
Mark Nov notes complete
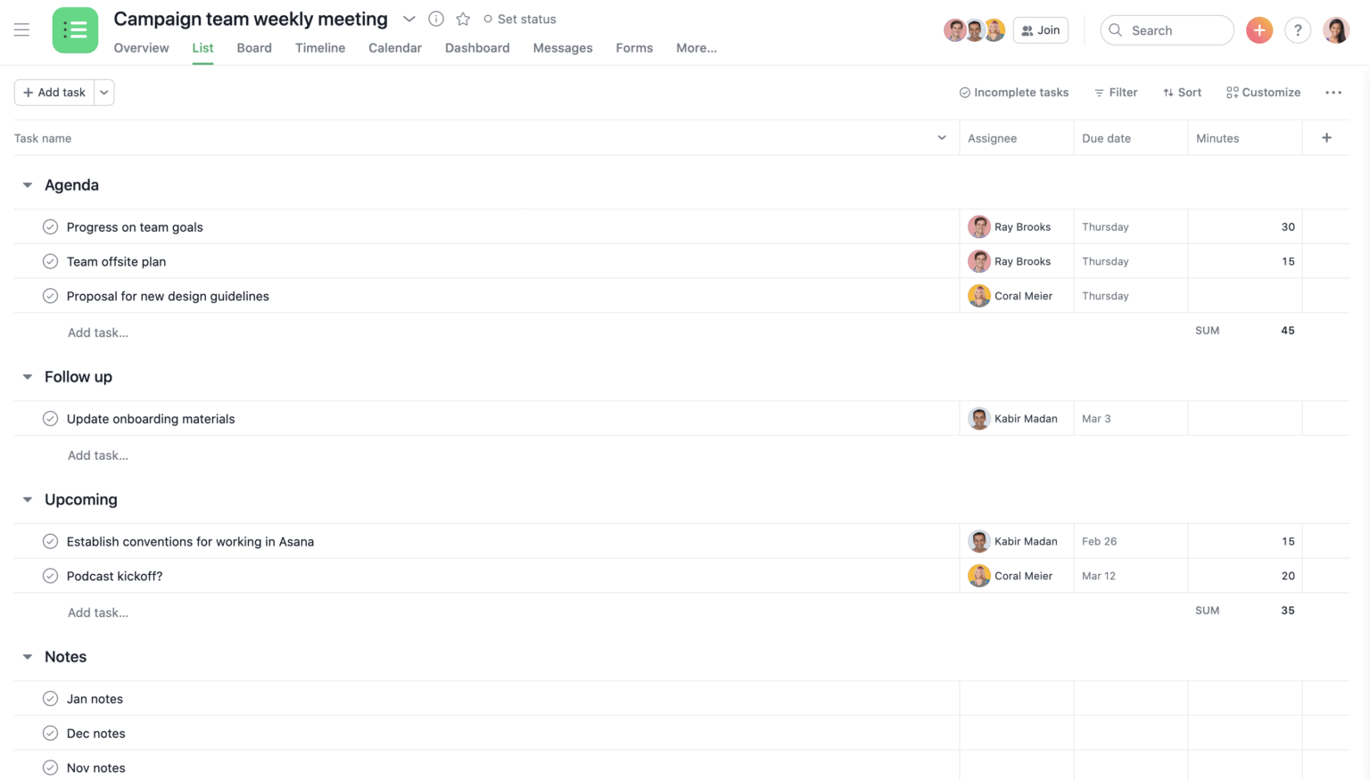point(50,768)
